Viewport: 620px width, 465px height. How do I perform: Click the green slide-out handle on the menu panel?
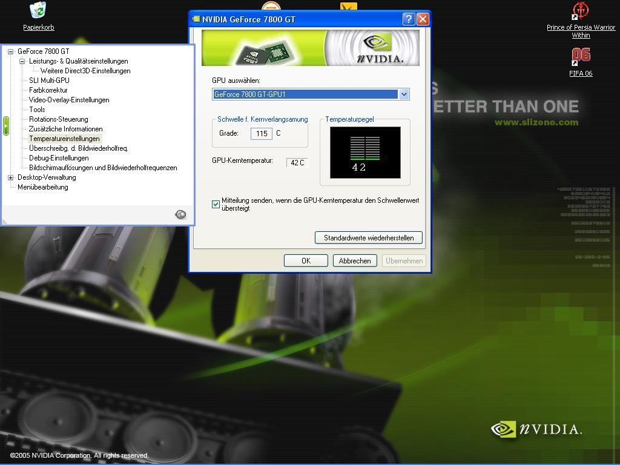(6, 126)
